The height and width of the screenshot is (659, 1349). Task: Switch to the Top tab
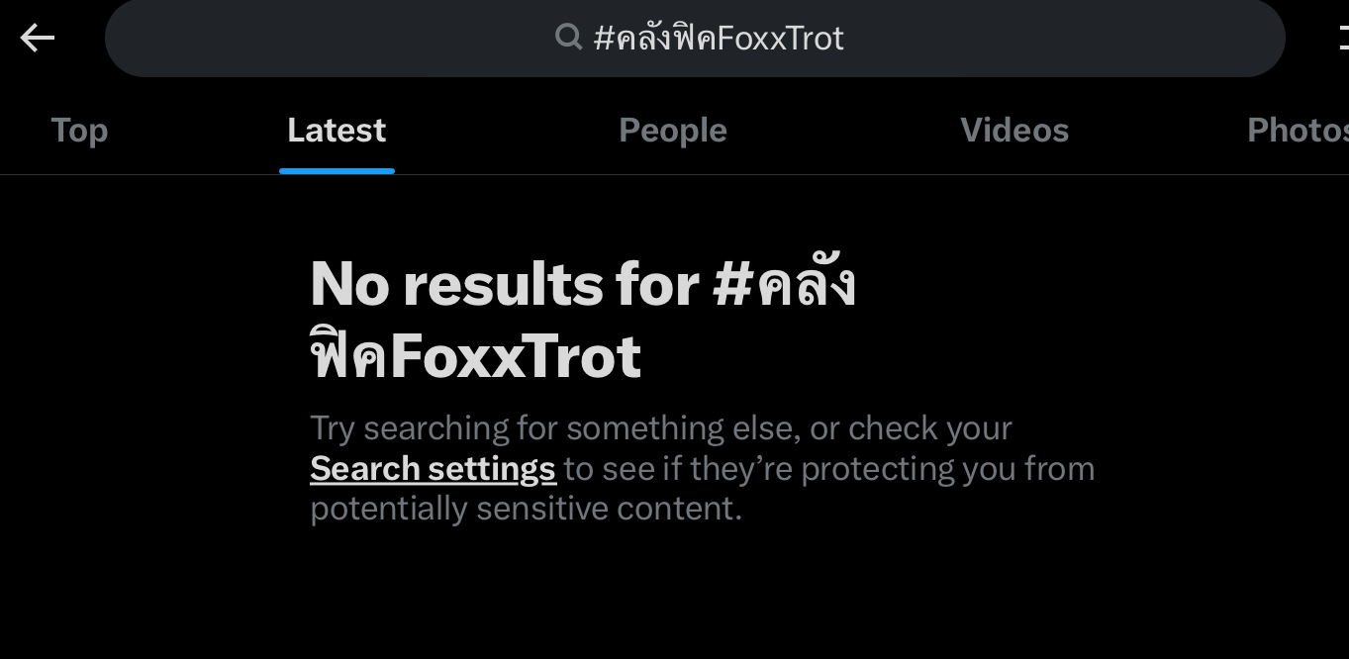point(79,131)
